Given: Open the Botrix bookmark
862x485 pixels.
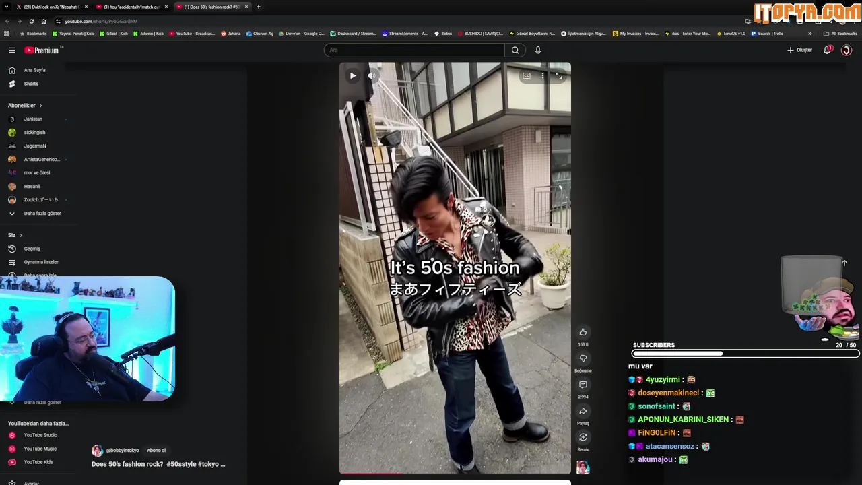Looking at the screenshot, I should [443, 34].
